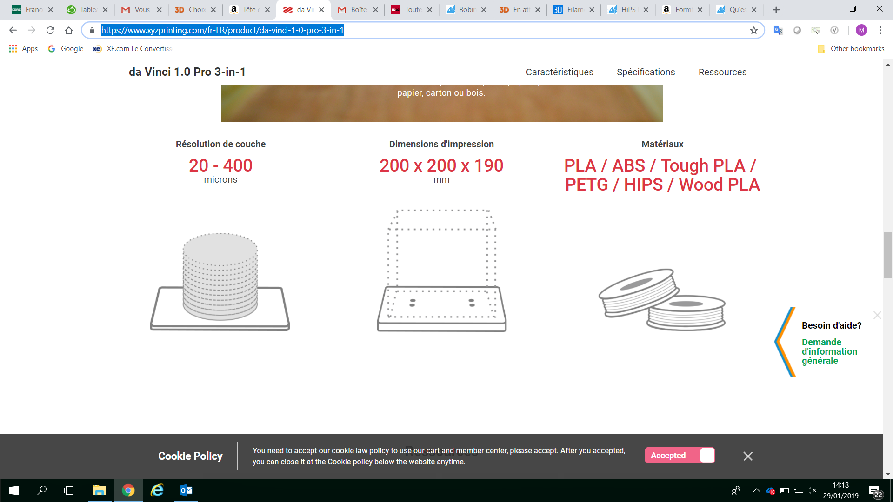Open Windows taskbar search

(x=42, y=490)
